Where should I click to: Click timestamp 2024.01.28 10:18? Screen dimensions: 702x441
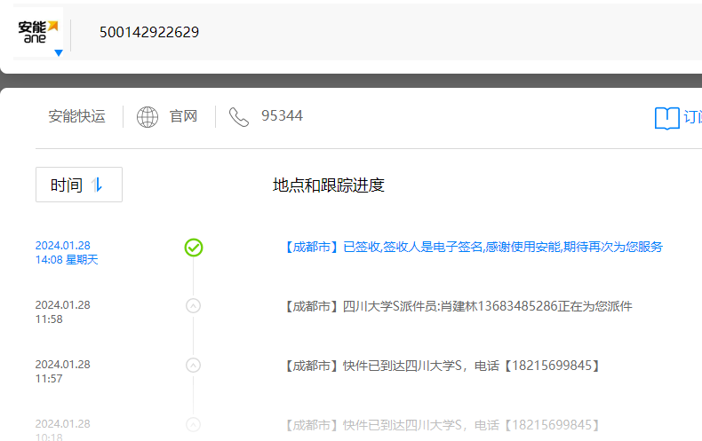pyautogui.click(x=63, y=429)
